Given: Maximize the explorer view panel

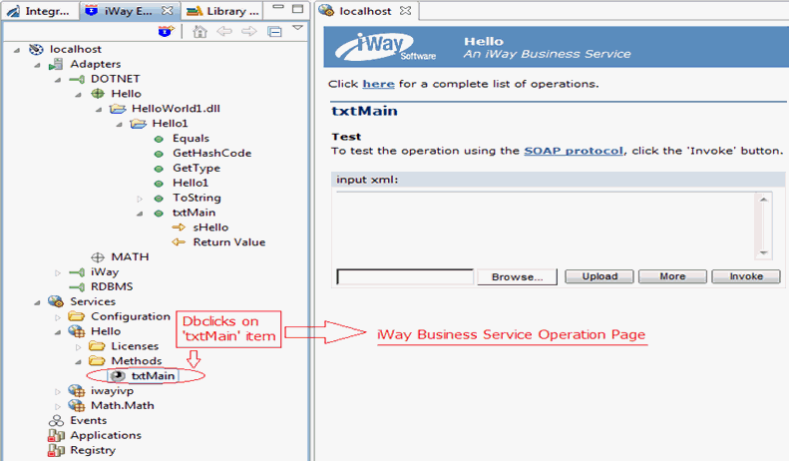Looking at the screenshot, I should pos(298,9).
